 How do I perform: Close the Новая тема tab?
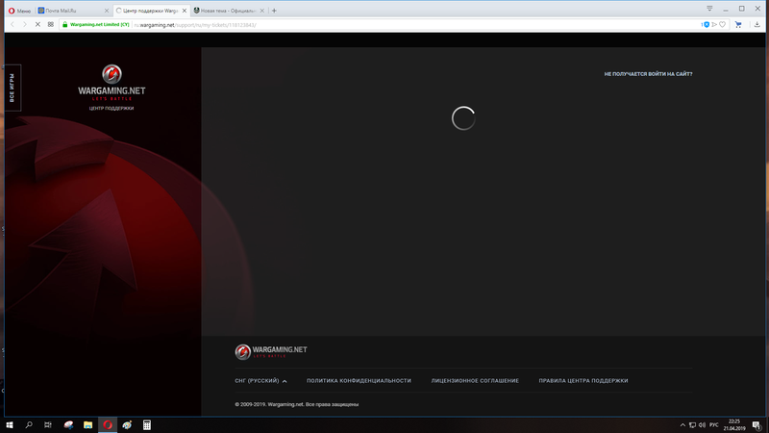coord(261,11)
